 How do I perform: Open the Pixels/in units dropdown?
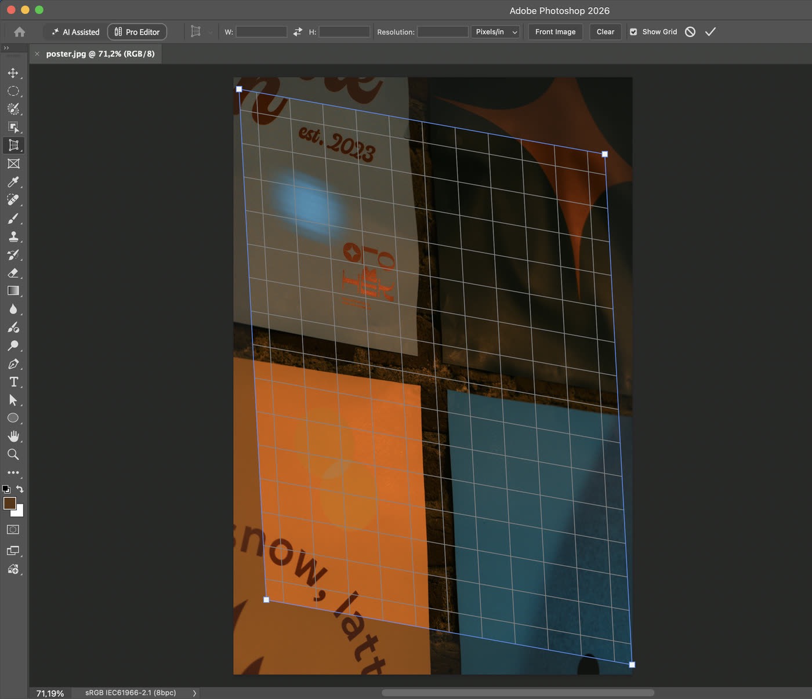point(495,32)
